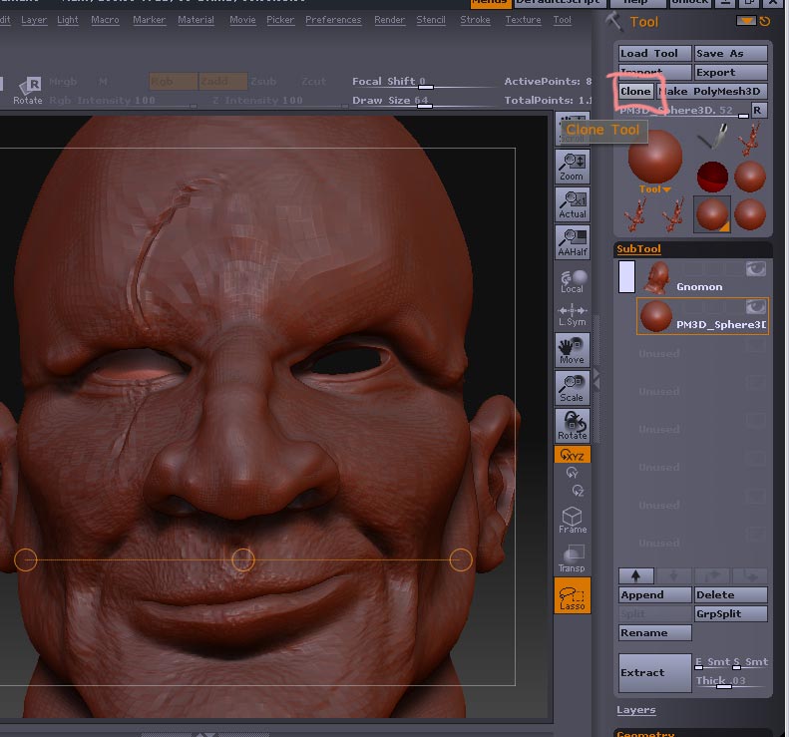
Task: Select the highlighted sphere tool with orange corner
Action: 712,213
